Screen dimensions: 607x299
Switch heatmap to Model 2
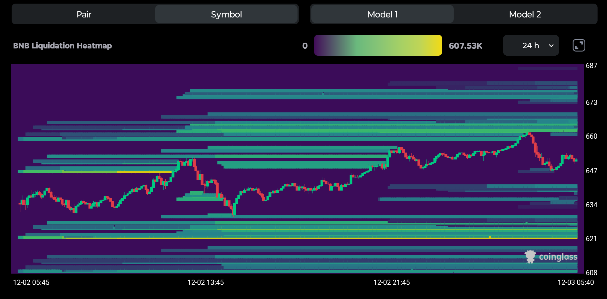tap(525, 14)
